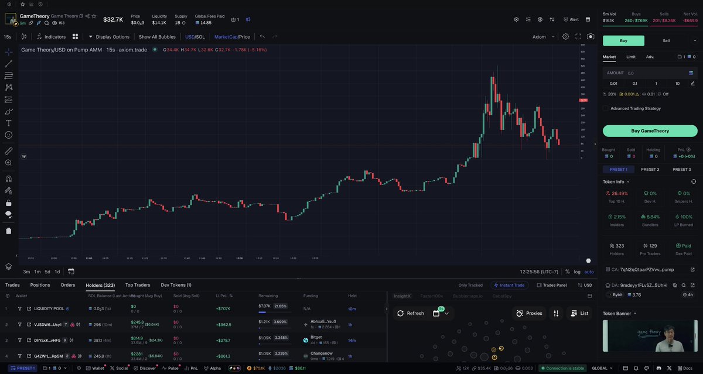This screenshot has height=374, width=703.
Task: Toggle log scale on chart
Action: click(x=577, y=272)
